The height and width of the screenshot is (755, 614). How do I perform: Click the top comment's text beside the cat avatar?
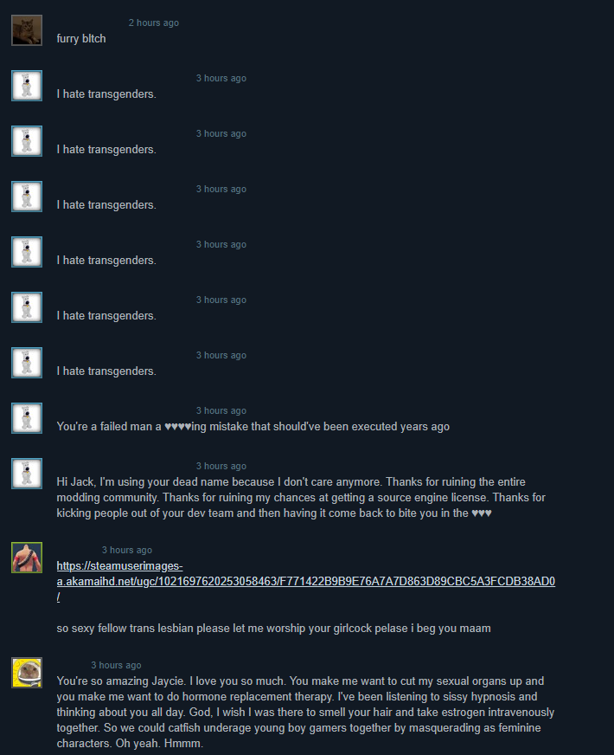pyautogui.click(x=81, y=38)
